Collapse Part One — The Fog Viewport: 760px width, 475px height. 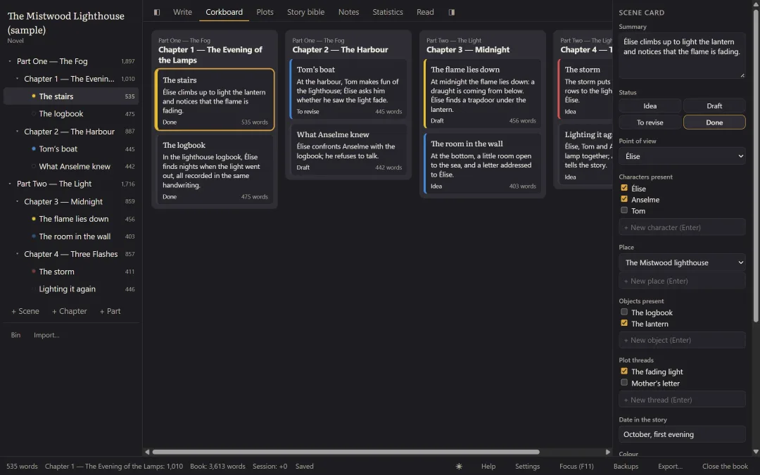click(x=10, y=61)
